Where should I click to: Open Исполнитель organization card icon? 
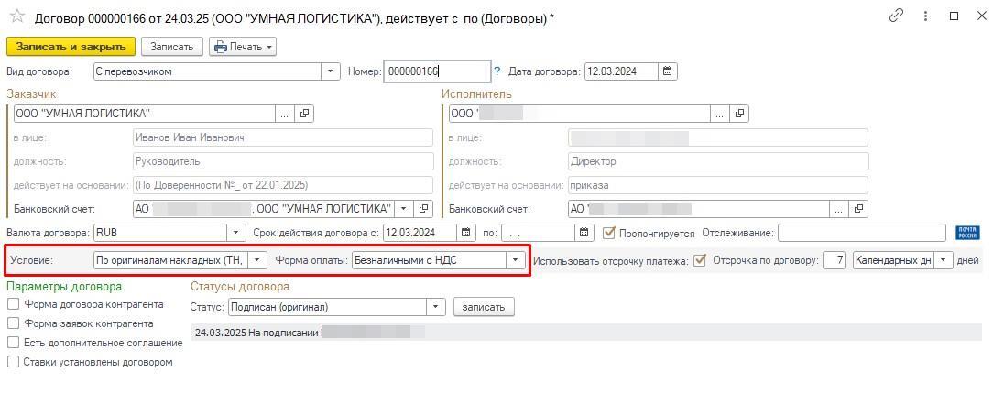point(738,114)
